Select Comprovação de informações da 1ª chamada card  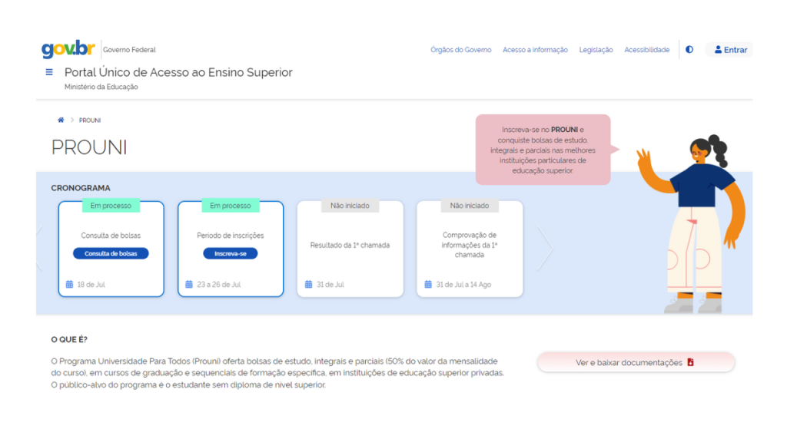click(470, 249)
